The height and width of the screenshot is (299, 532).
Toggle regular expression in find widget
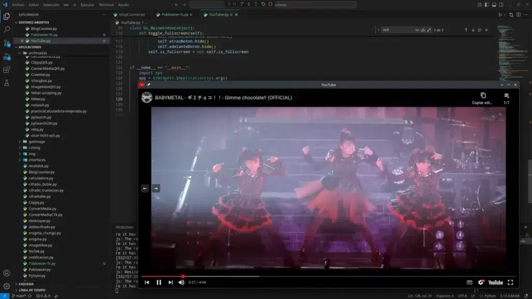429,30
